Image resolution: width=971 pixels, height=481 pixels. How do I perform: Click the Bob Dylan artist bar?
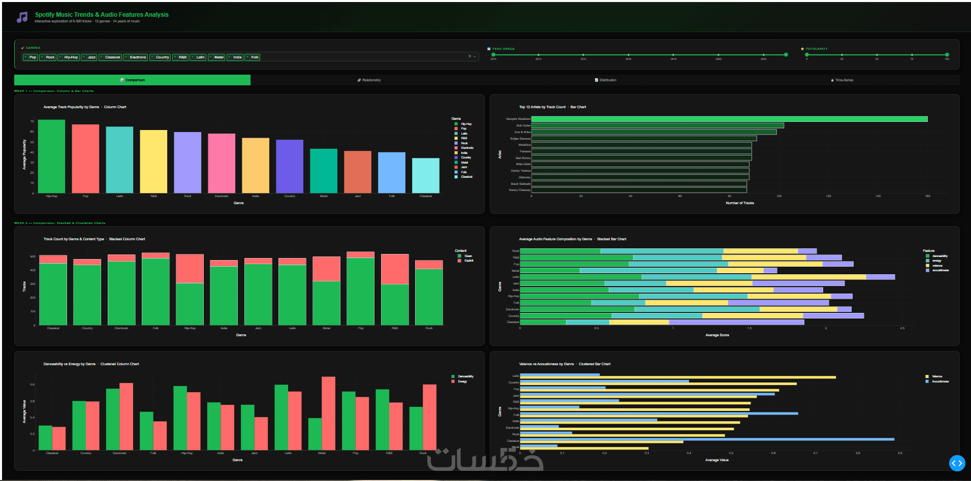[x=657, y=125]
